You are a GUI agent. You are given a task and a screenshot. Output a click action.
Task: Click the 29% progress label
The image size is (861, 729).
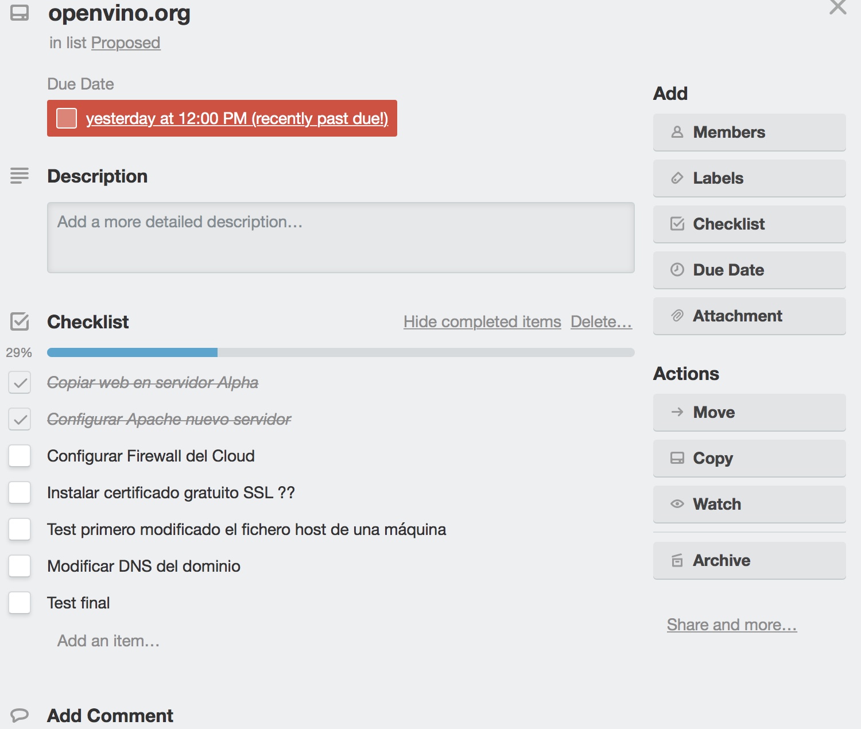[x=19, y=352]
